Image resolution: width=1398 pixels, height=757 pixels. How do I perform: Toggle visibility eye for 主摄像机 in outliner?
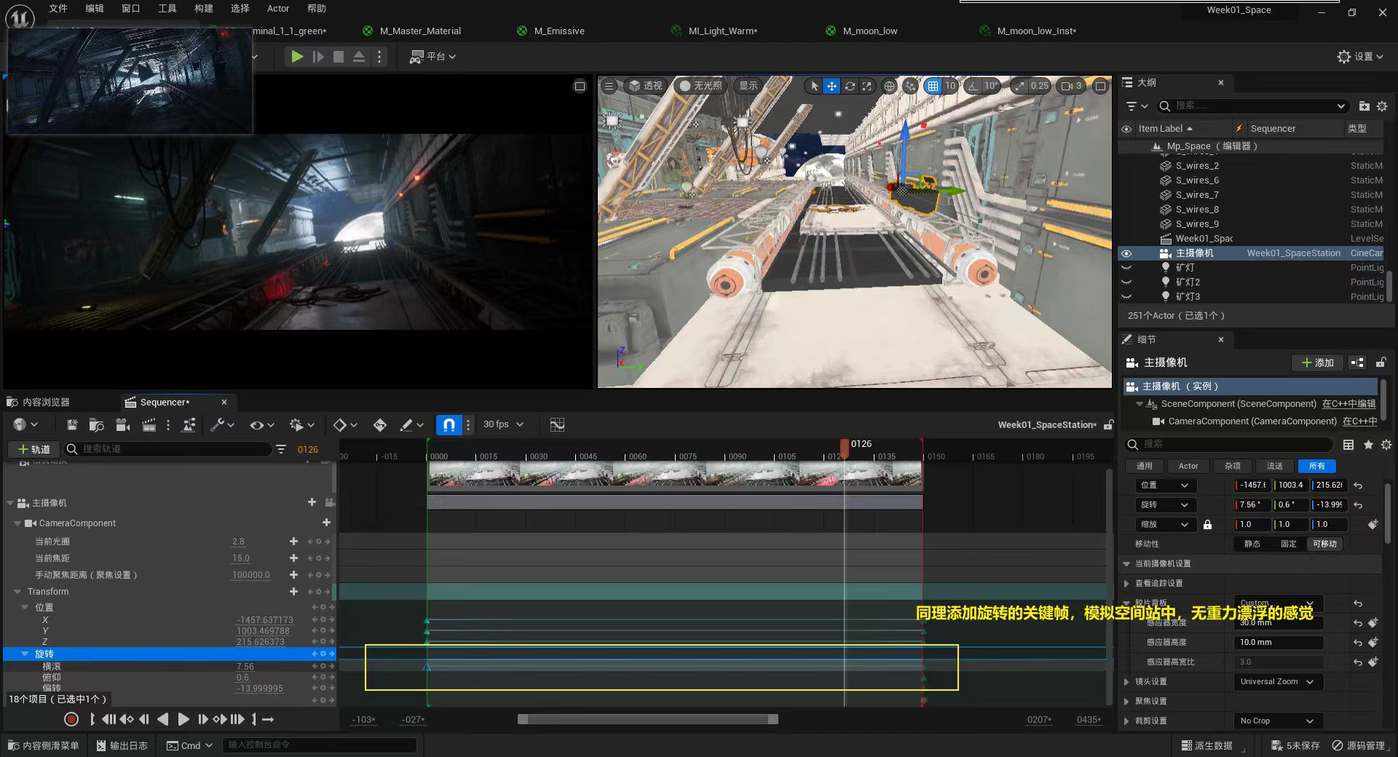click(1126, 253)
